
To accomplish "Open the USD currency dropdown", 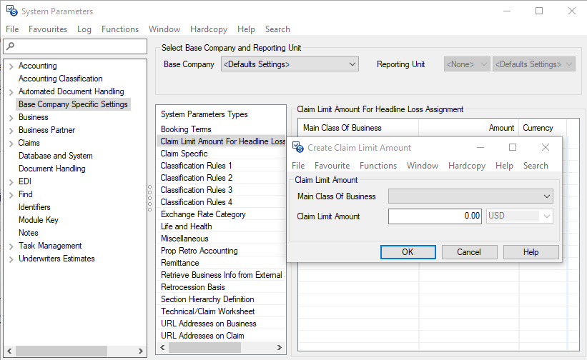I will 547,216.
